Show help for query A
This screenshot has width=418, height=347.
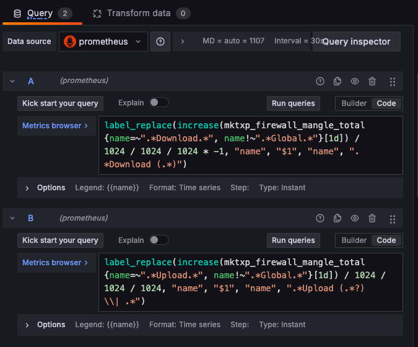coord(320,81)
